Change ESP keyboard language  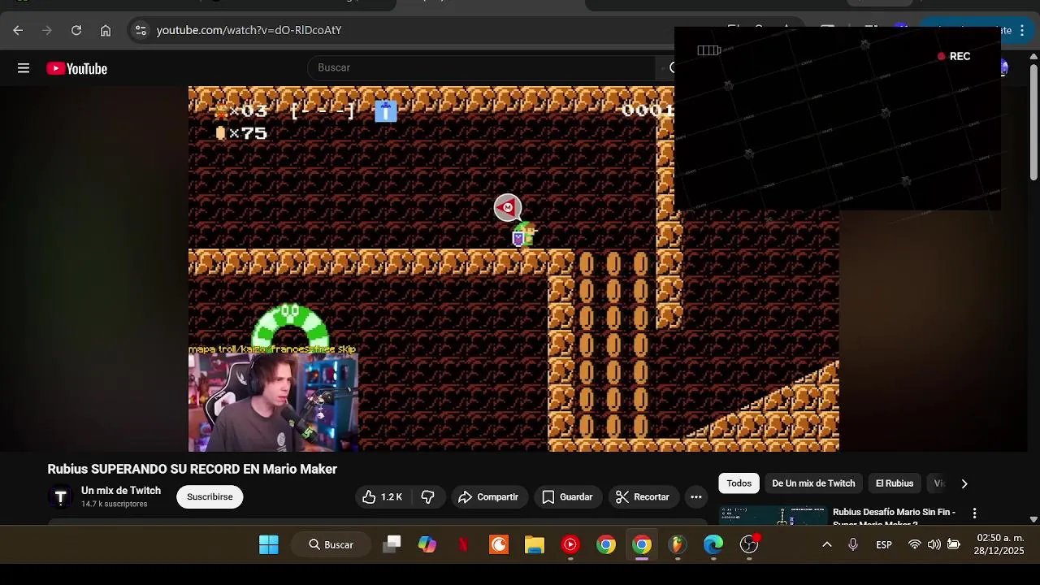[x=884, y=544]
